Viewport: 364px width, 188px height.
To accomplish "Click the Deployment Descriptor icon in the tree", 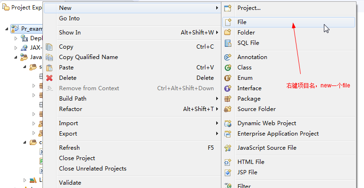I will coord(25,38).
